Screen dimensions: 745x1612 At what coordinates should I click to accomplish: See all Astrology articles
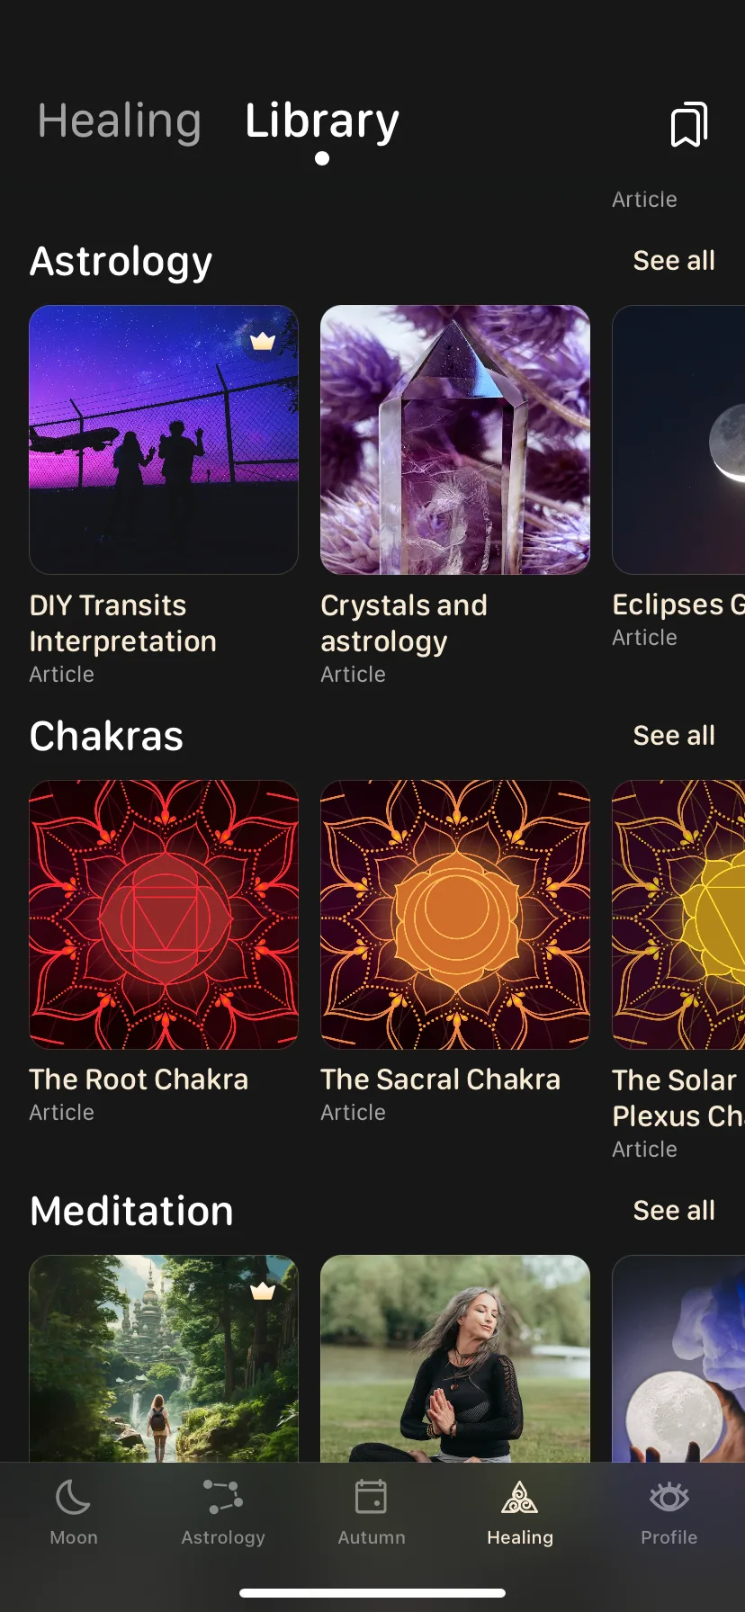click(674, 261)
